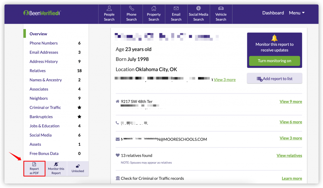Click the Unlocked padlock icon
This screenshot has height=188, width=323.
click(78, 166)
